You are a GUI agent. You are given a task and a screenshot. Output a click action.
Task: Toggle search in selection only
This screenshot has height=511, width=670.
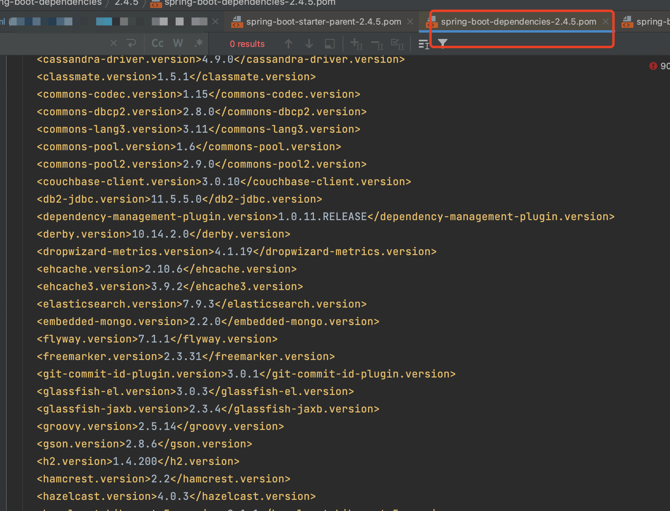(330, 44)
